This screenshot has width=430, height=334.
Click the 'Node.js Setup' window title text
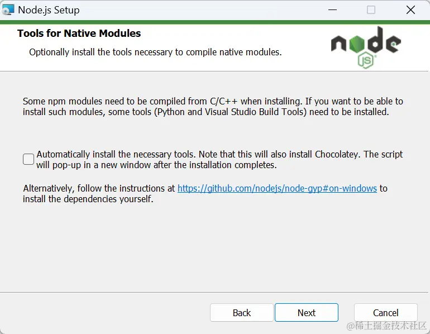pyautogui.click(x=49, y=10)
